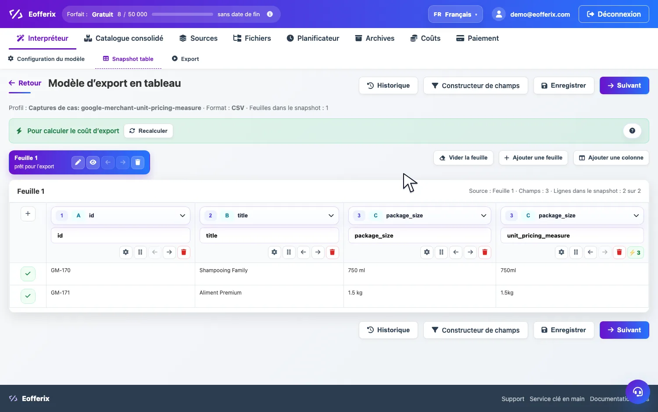Open top Constructeur de champs

pos(476,85)
